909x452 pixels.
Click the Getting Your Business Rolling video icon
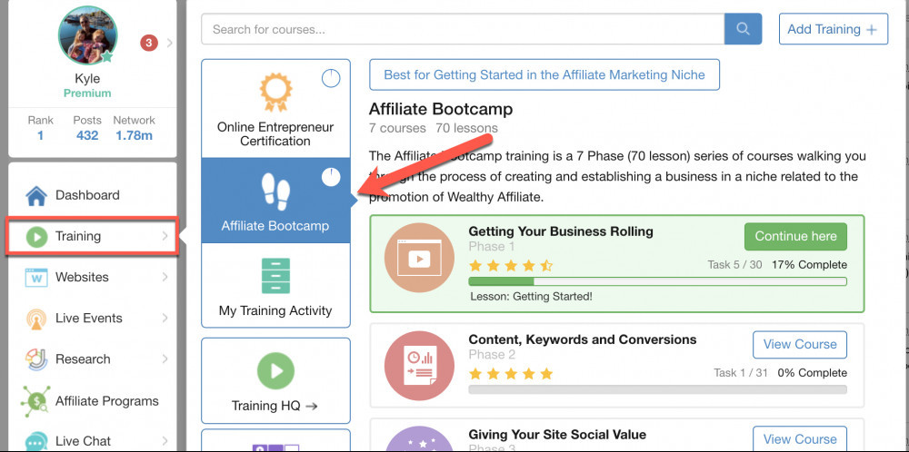point(419,258)
